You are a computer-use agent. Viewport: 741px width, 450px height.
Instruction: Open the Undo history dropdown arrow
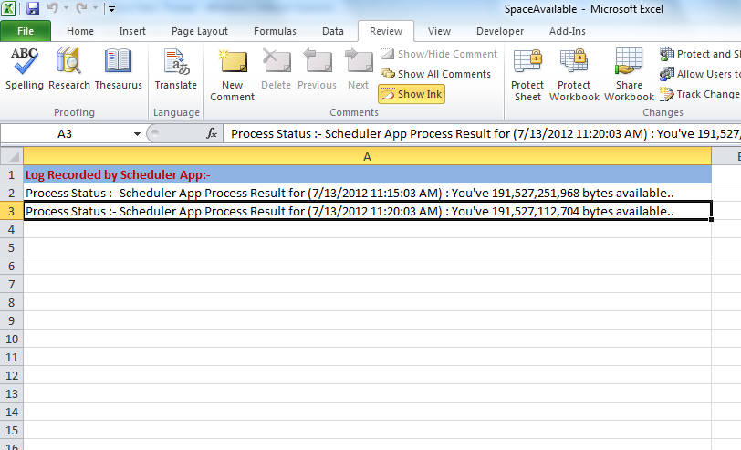[68, 9]
